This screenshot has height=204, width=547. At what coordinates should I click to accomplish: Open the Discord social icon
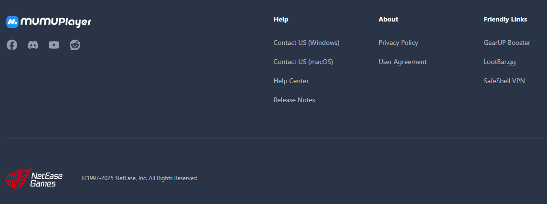click(x=33, y=44)
